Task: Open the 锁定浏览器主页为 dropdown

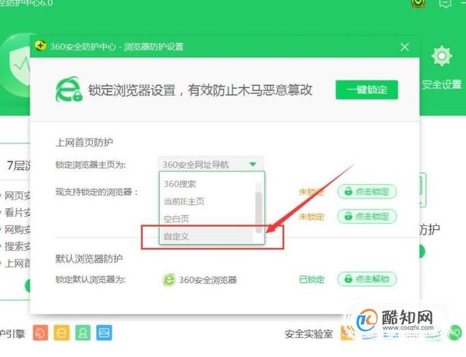Action: tap(210, 165)
